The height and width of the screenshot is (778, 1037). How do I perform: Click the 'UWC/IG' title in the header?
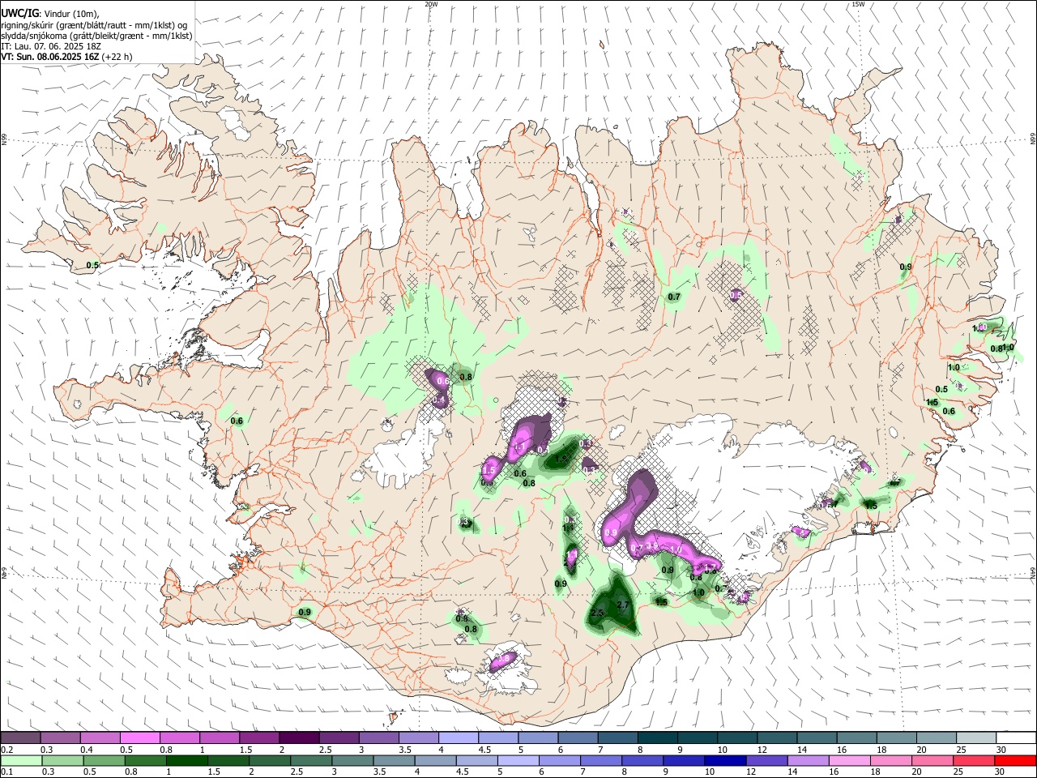point(19,14)
